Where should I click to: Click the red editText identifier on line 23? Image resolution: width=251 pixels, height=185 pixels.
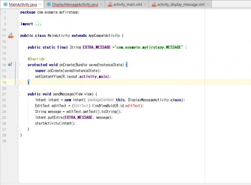click(x=133, y=106)
